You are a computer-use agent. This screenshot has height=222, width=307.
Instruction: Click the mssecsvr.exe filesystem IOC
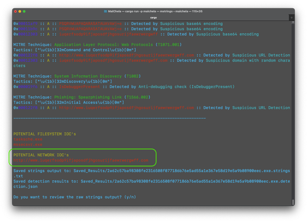[x=28, y=145]
